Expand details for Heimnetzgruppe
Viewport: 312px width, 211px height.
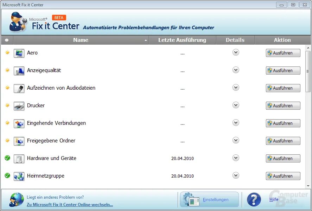[236, 175]
